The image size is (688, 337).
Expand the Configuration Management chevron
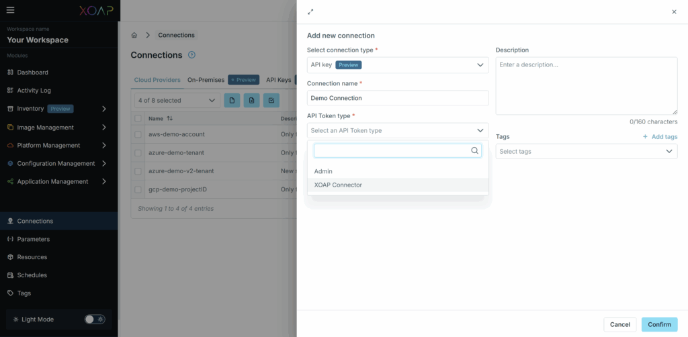(104, 163)
